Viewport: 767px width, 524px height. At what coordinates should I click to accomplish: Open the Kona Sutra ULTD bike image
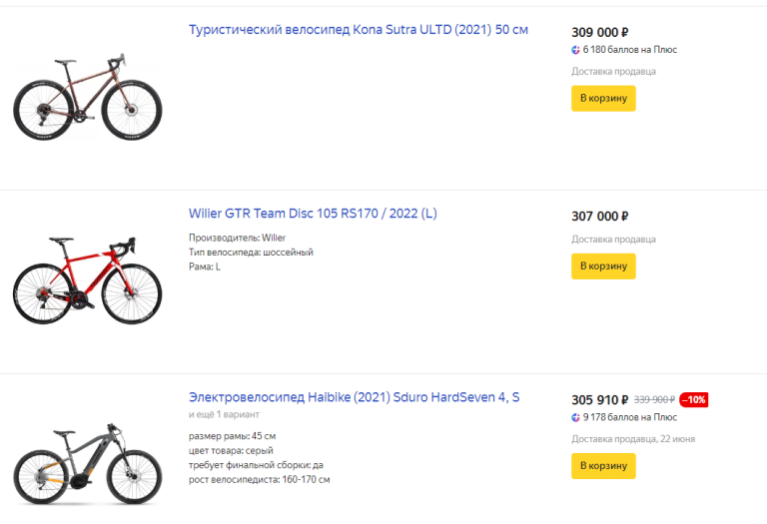[x=88, y=98]
